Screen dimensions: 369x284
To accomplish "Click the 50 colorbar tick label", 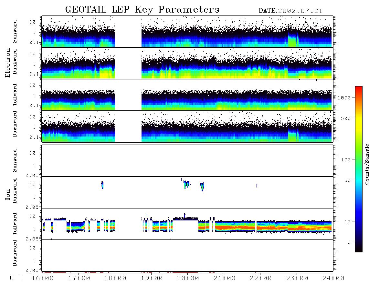I will click(347, 180).
